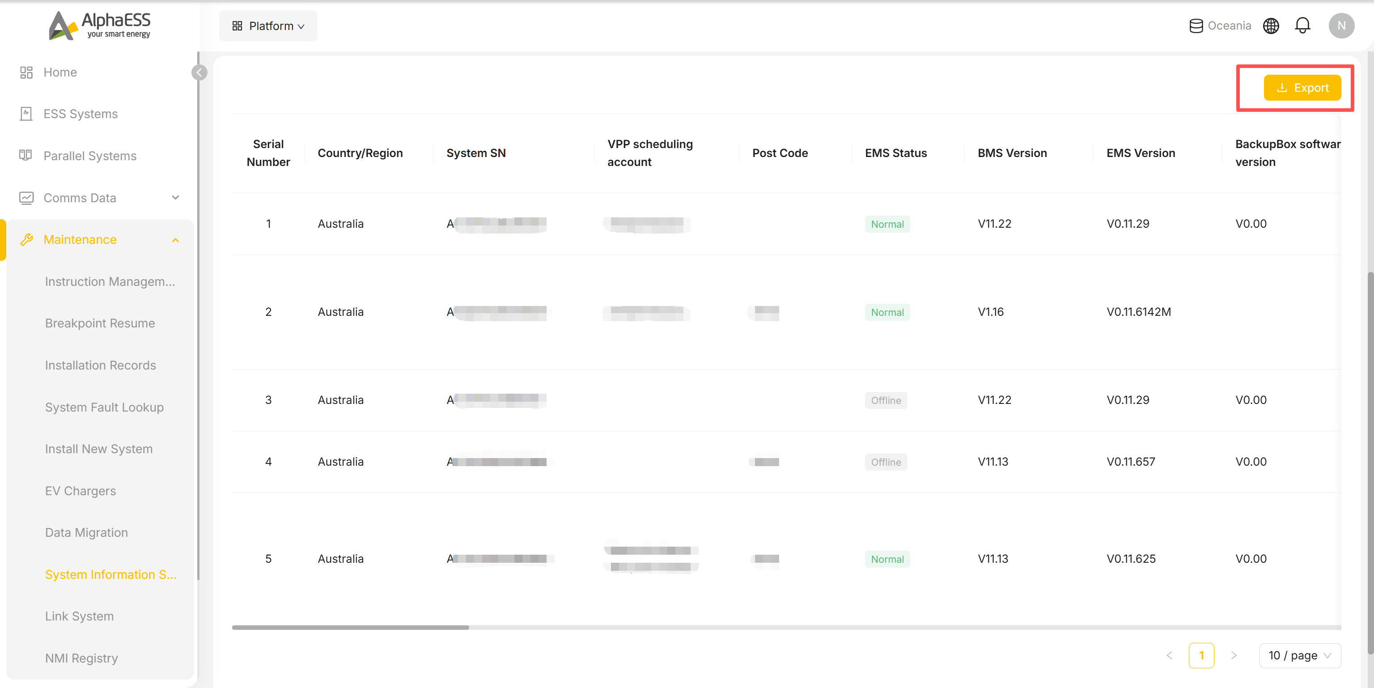Image resolution: width=1374 pixels, height=688 pixels.
Task: Click the EMS version V0.11.657
Action: (1131, 462)
